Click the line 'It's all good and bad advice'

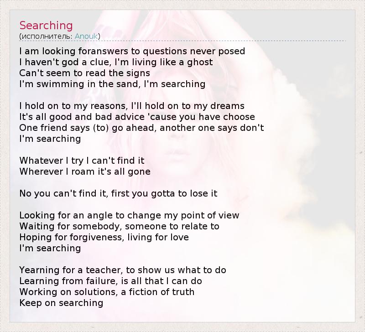[x=137, y=117]
